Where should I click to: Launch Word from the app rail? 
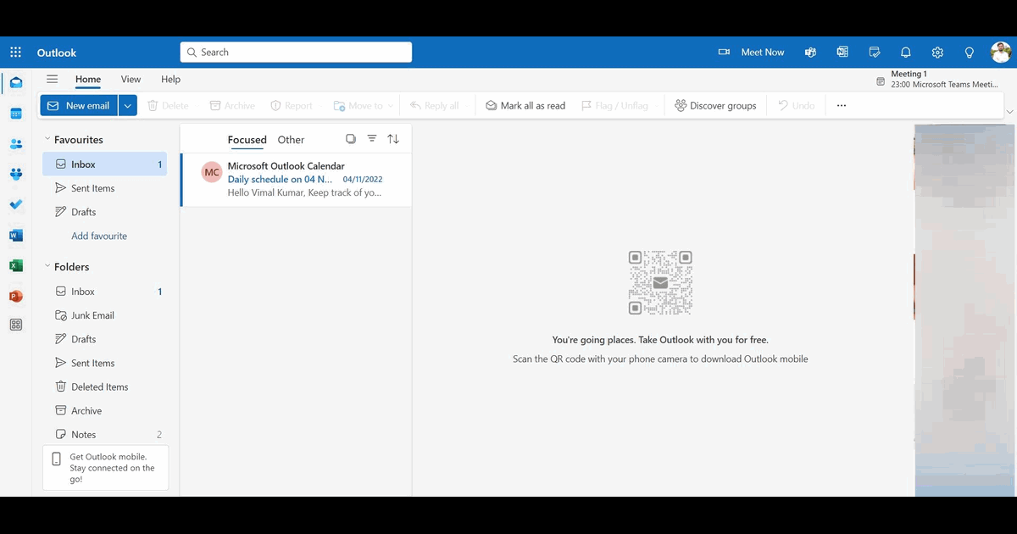(16, 236)
